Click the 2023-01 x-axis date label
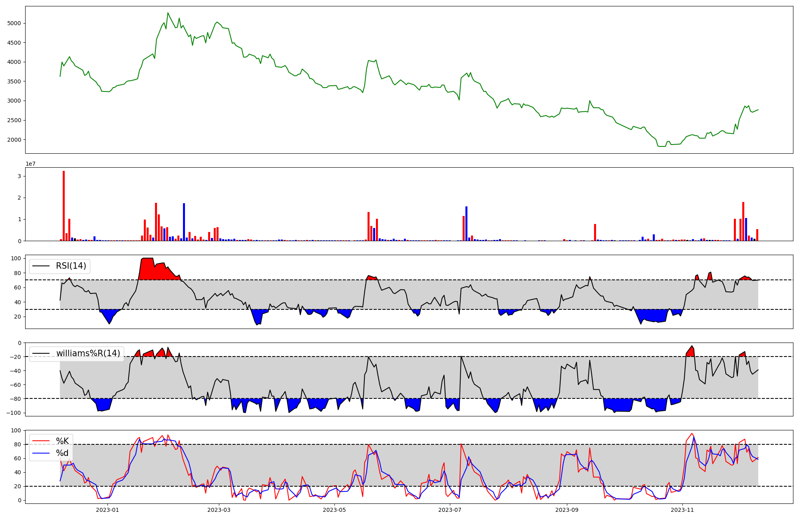799x519 pixels. tap(108, 510)
